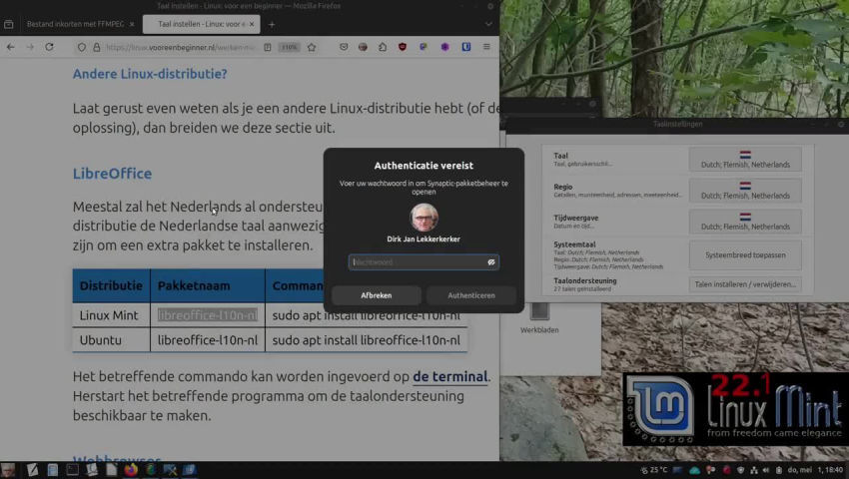Toggle reader view icon in the address bar

[268, 47]
